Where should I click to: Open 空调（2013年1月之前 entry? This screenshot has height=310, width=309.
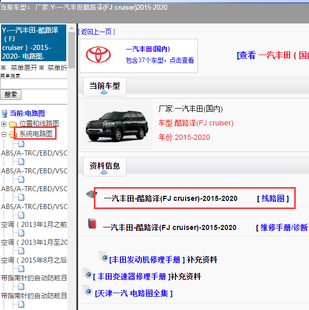point(34,224)
